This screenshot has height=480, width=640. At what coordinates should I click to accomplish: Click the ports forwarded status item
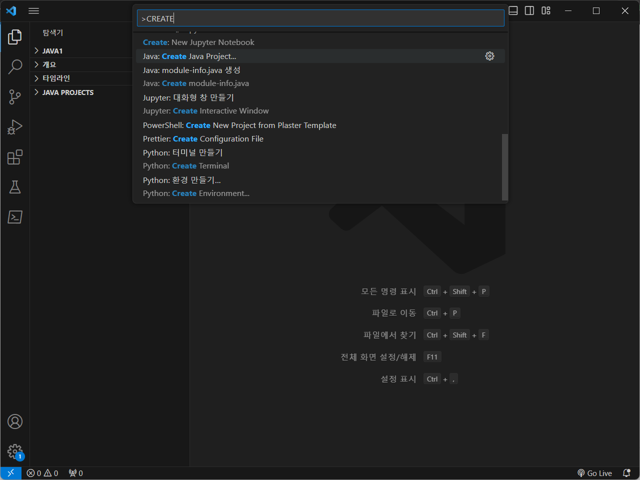pyautogui.click(x=76, y=473)
